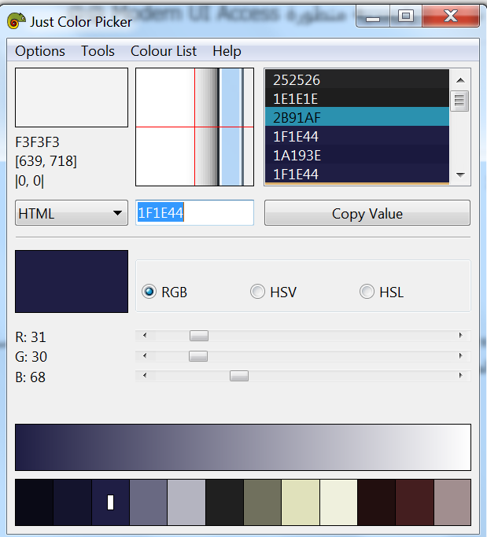Select 1A193E in the colour list
Viewport: 487px width, 537px height.
[x=356, y=155]
